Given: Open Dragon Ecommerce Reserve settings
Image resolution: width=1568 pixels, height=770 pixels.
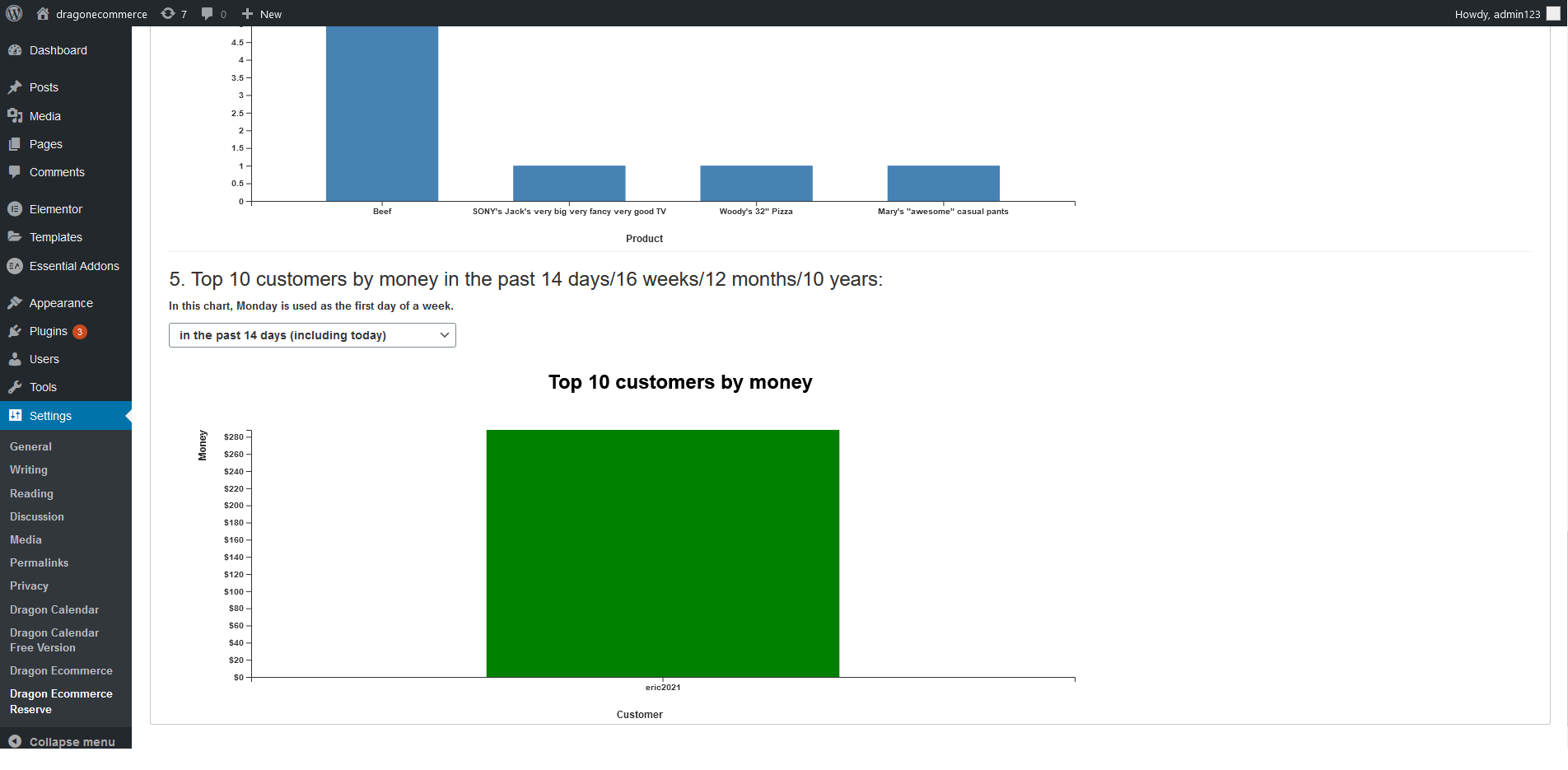Looking at the screenshot, I should [61, 702].
